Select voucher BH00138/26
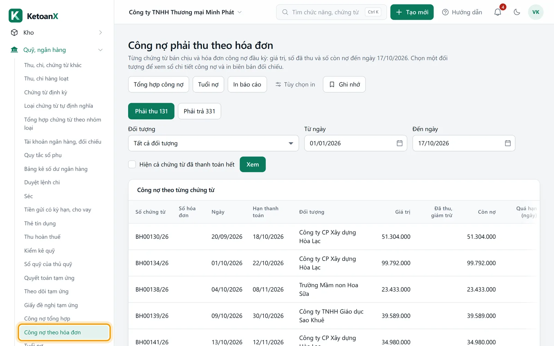 pos(152,290)
